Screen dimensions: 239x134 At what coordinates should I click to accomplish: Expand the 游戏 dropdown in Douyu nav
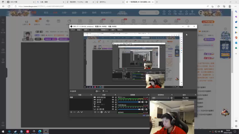85,13
